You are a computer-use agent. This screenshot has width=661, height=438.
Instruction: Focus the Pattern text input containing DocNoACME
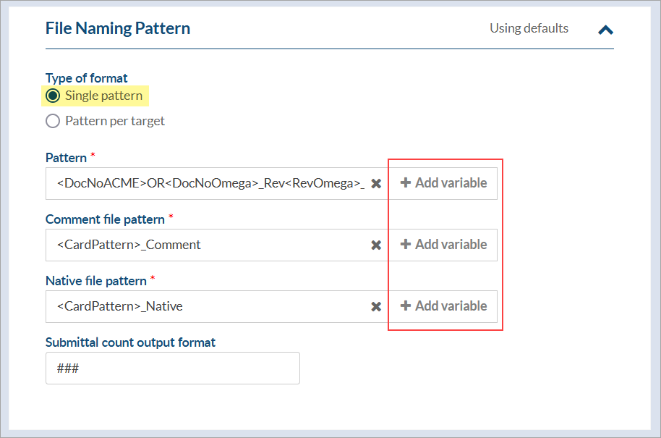(x=210, y=183)
